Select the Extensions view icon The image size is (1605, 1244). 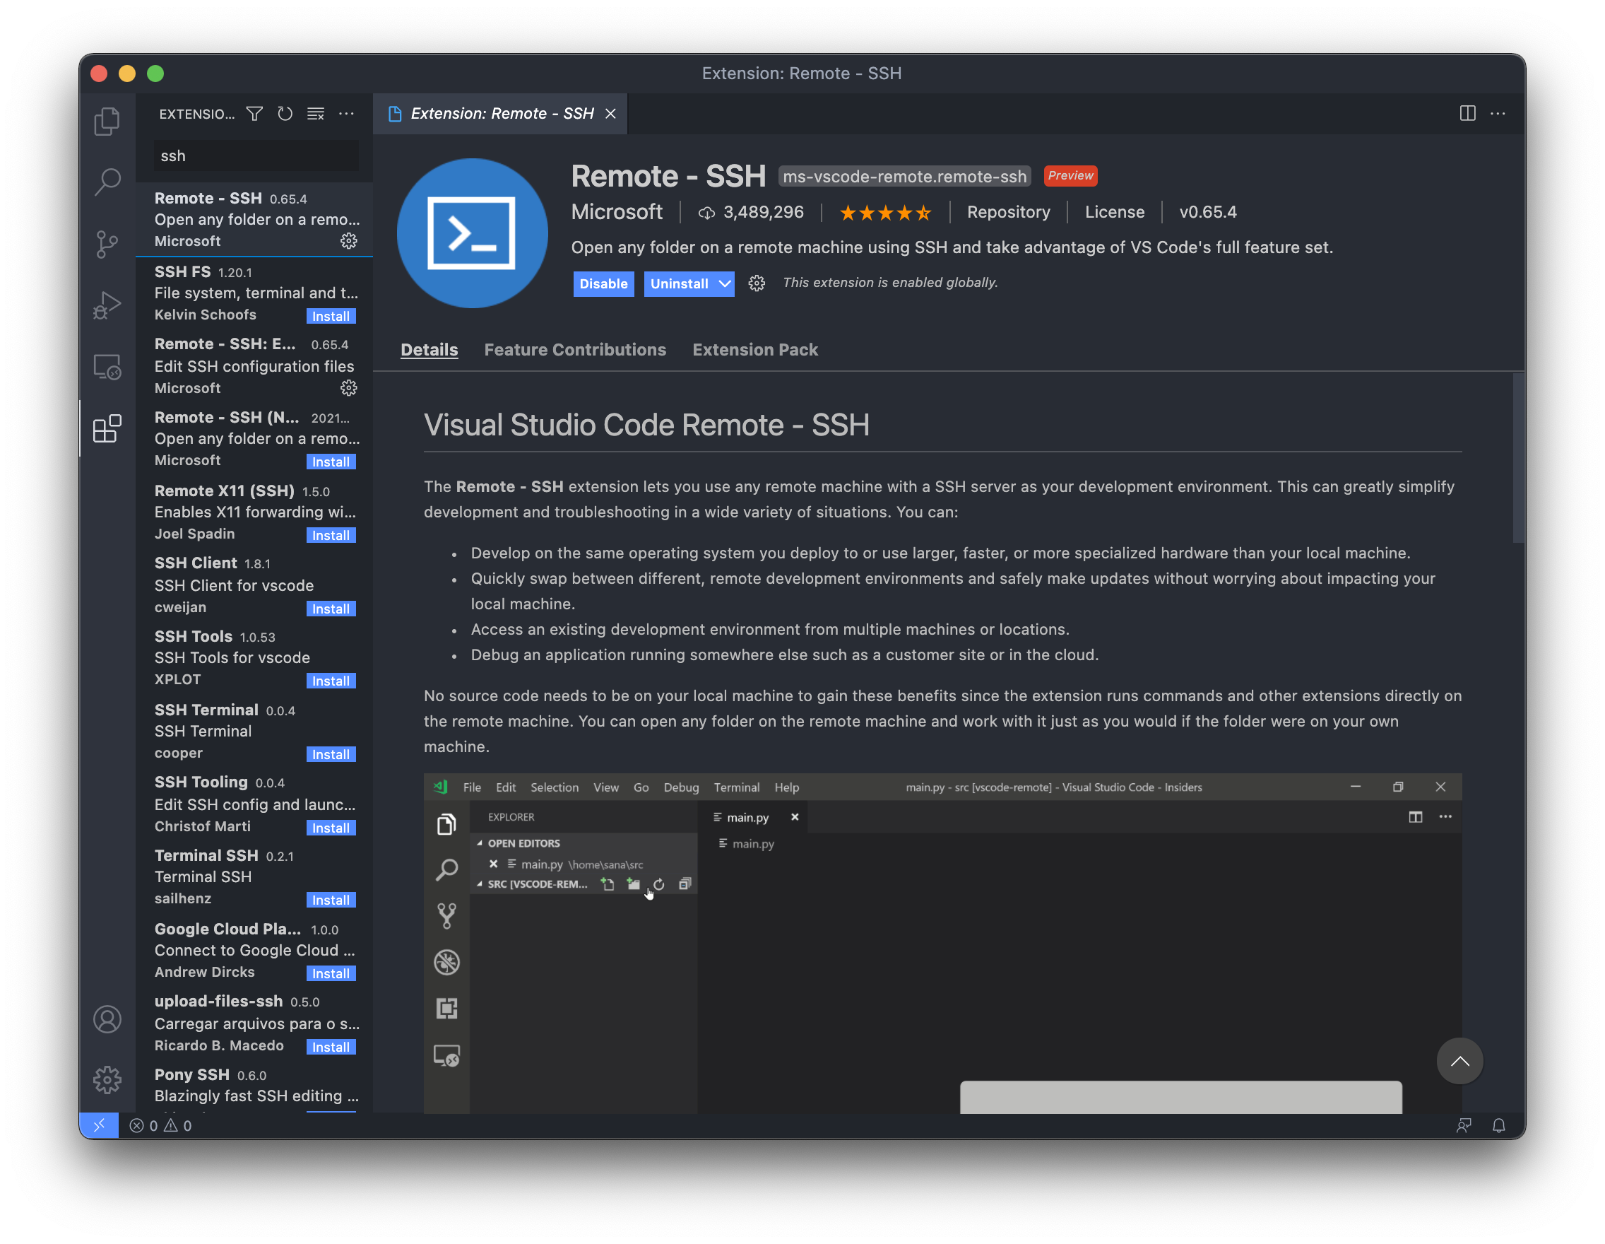coord(107,428)
